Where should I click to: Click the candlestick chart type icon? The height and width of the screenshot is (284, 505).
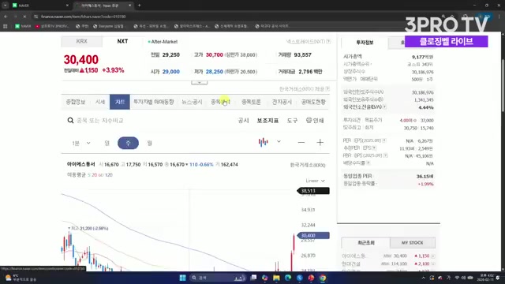263,142
